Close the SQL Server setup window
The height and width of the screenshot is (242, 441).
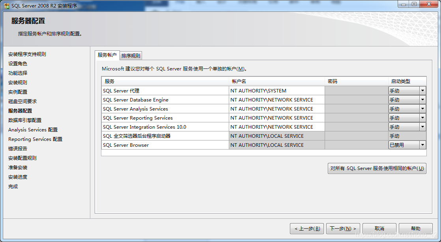tap(429, 4)
